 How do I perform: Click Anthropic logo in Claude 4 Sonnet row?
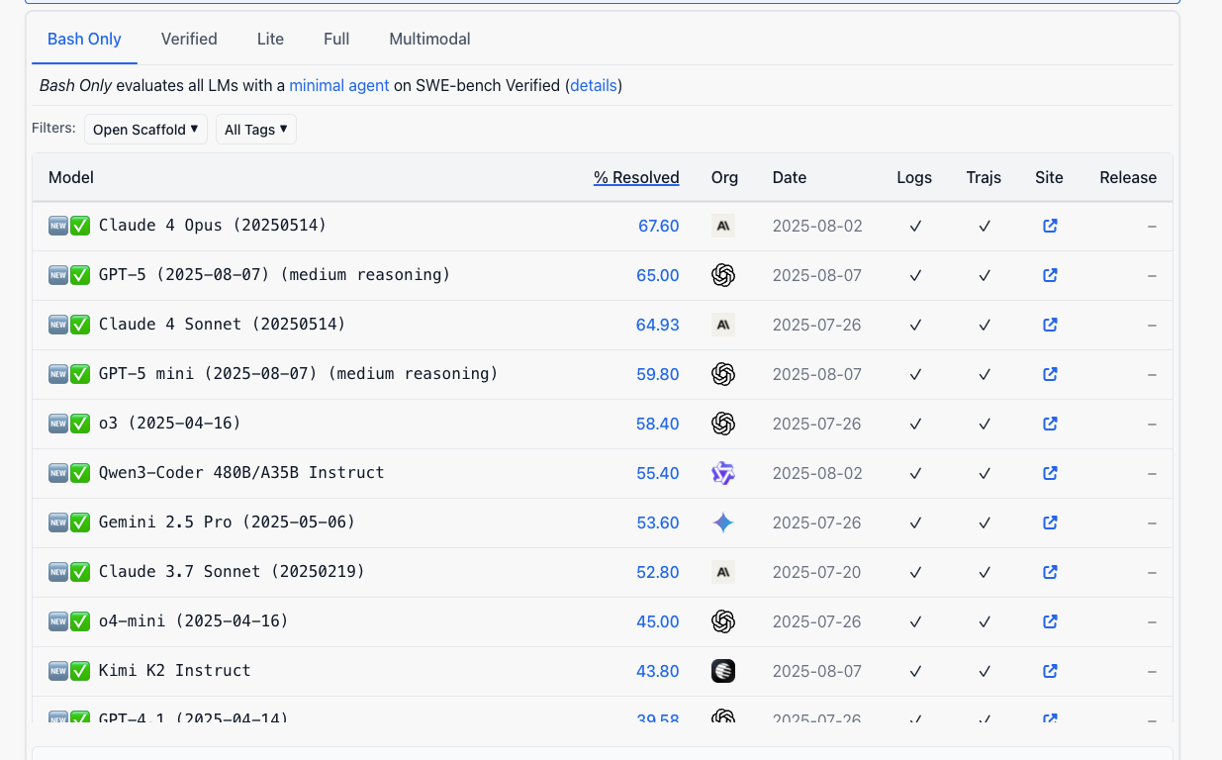click(x=723, y=325)
